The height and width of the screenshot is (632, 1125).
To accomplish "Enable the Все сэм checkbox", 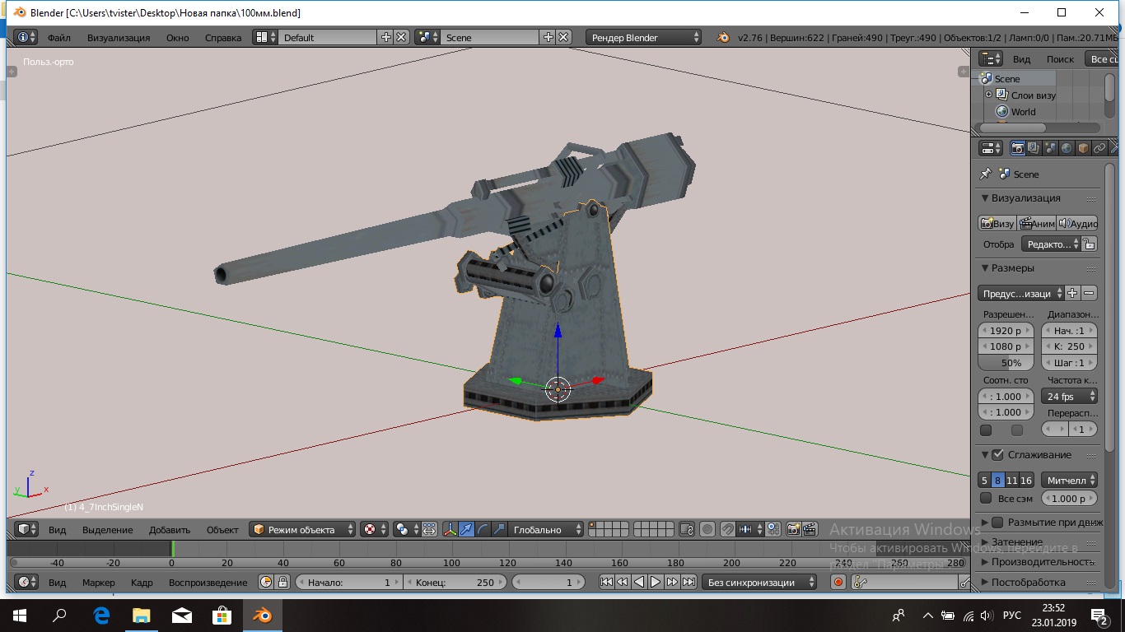I will coord(986,499).
